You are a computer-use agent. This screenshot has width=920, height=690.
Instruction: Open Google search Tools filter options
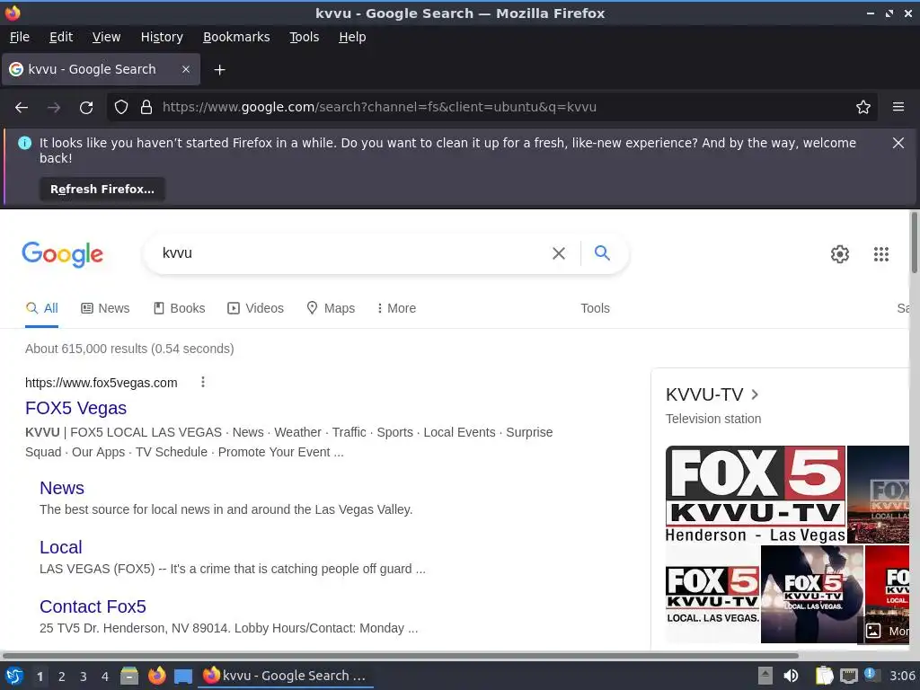[x=595, y=308]
